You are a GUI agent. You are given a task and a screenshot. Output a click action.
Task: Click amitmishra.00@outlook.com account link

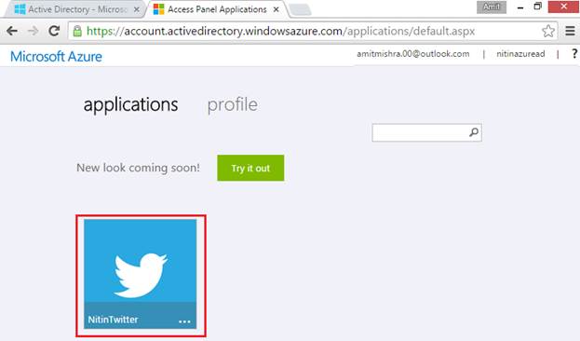413,54
